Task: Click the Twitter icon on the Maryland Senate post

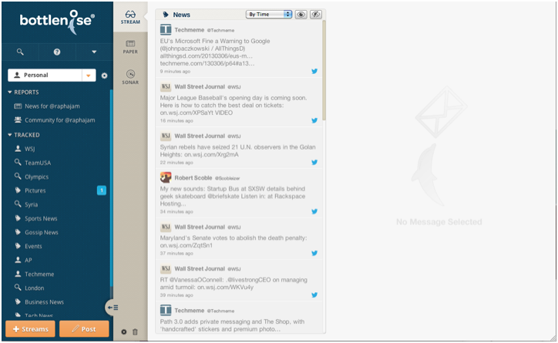Action: tap(314, 253)
